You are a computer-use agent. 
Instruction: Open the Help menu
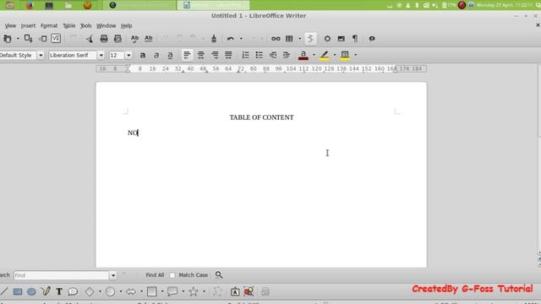click(126, 26)
